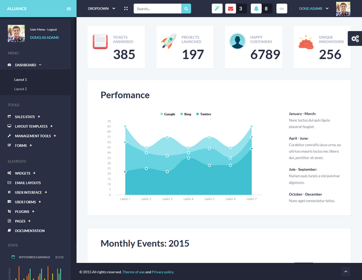Click the User Menu - Logout link
This screenshot has height=280, width=362.
(43, 30)
